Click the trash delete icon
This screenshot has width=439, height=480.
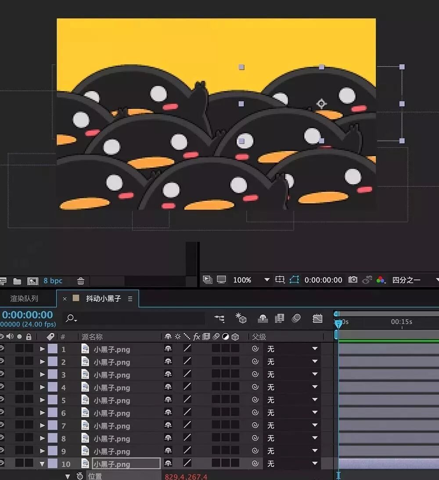coord(81,281)
